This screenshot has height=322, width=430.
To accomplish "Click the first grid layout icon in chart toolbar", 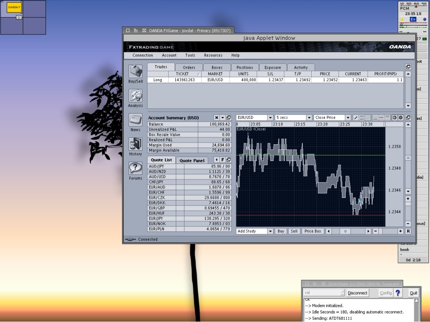I will (375, 118).
